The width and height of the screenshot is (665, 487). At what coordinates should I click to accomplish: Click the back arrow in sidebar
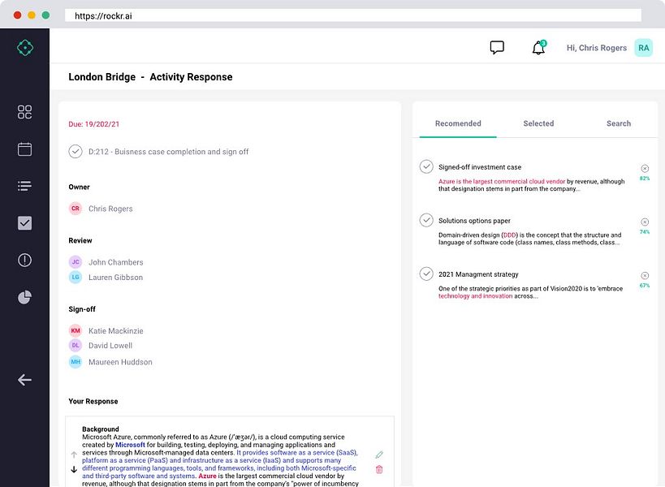(x=24, y=380)
